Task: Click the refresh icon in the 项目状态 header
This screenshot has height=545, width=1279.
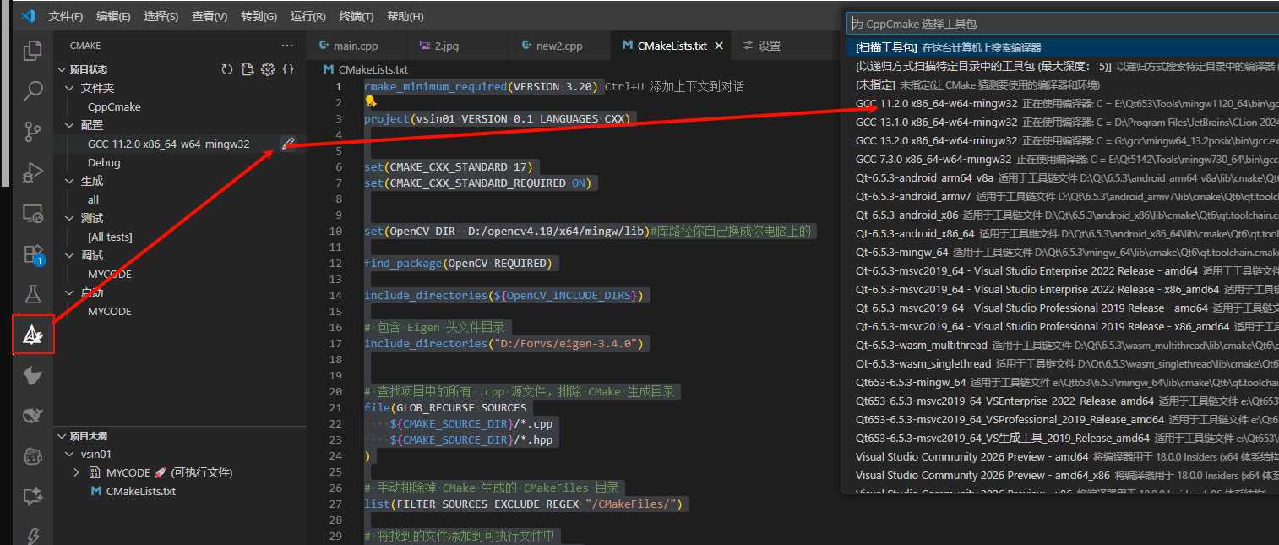Action: click(226, 69)
